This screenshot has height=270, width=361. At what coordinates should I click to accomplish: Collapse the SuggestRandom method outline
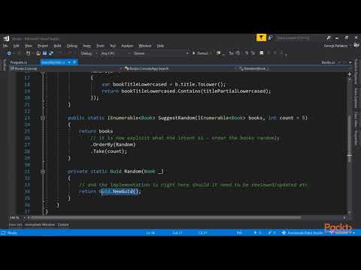pyautogui.click(x=43, y=118)
